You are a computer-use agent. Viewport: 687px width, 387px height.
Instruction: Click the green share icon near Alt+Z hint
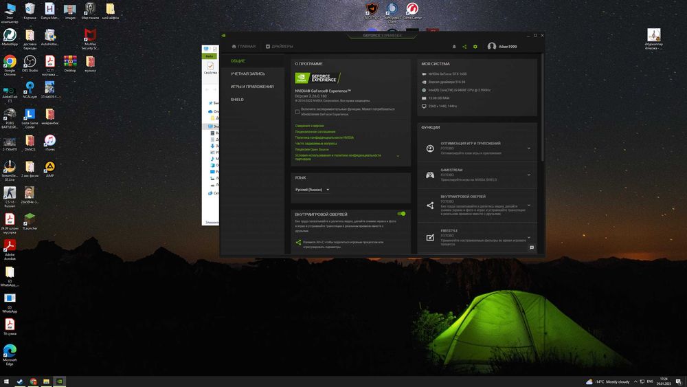298,243
